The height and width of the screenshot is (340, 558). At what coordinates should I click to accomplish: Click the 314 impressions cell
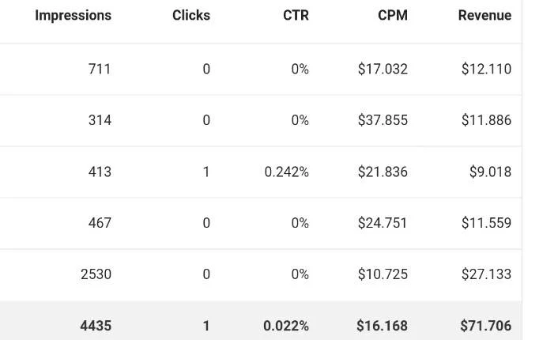coord(100,120)
